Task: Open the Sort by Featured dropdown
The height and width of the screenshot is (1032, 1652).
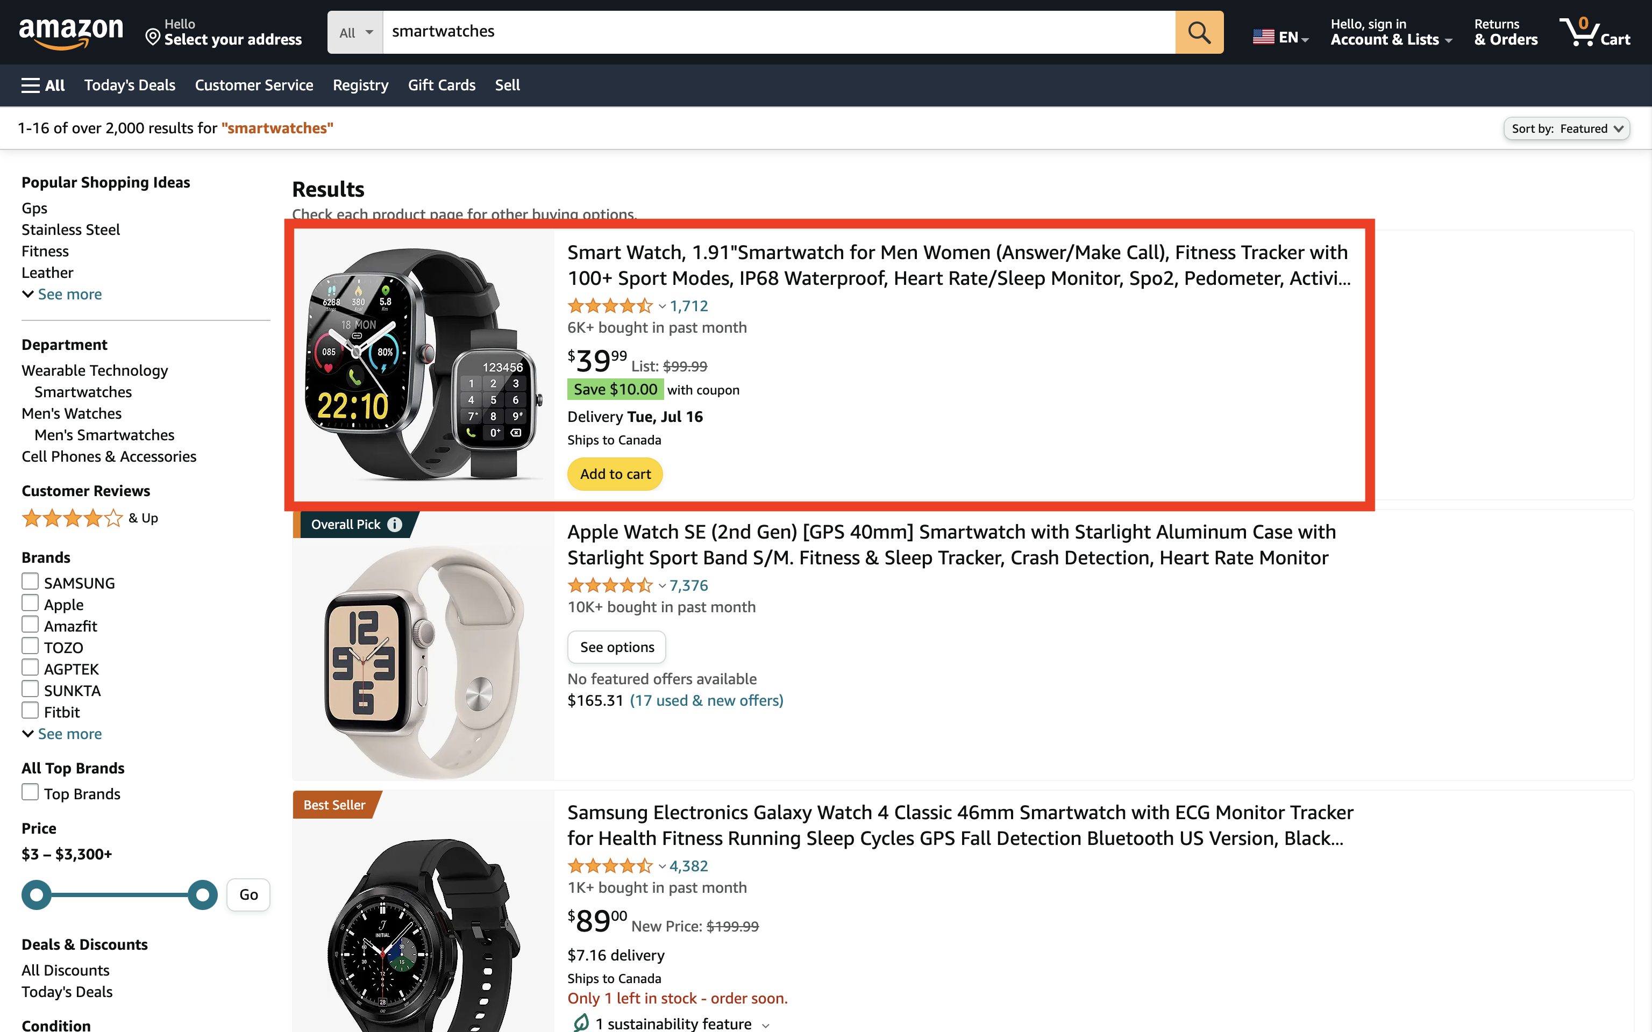Action: click(x=1566, y=128)
